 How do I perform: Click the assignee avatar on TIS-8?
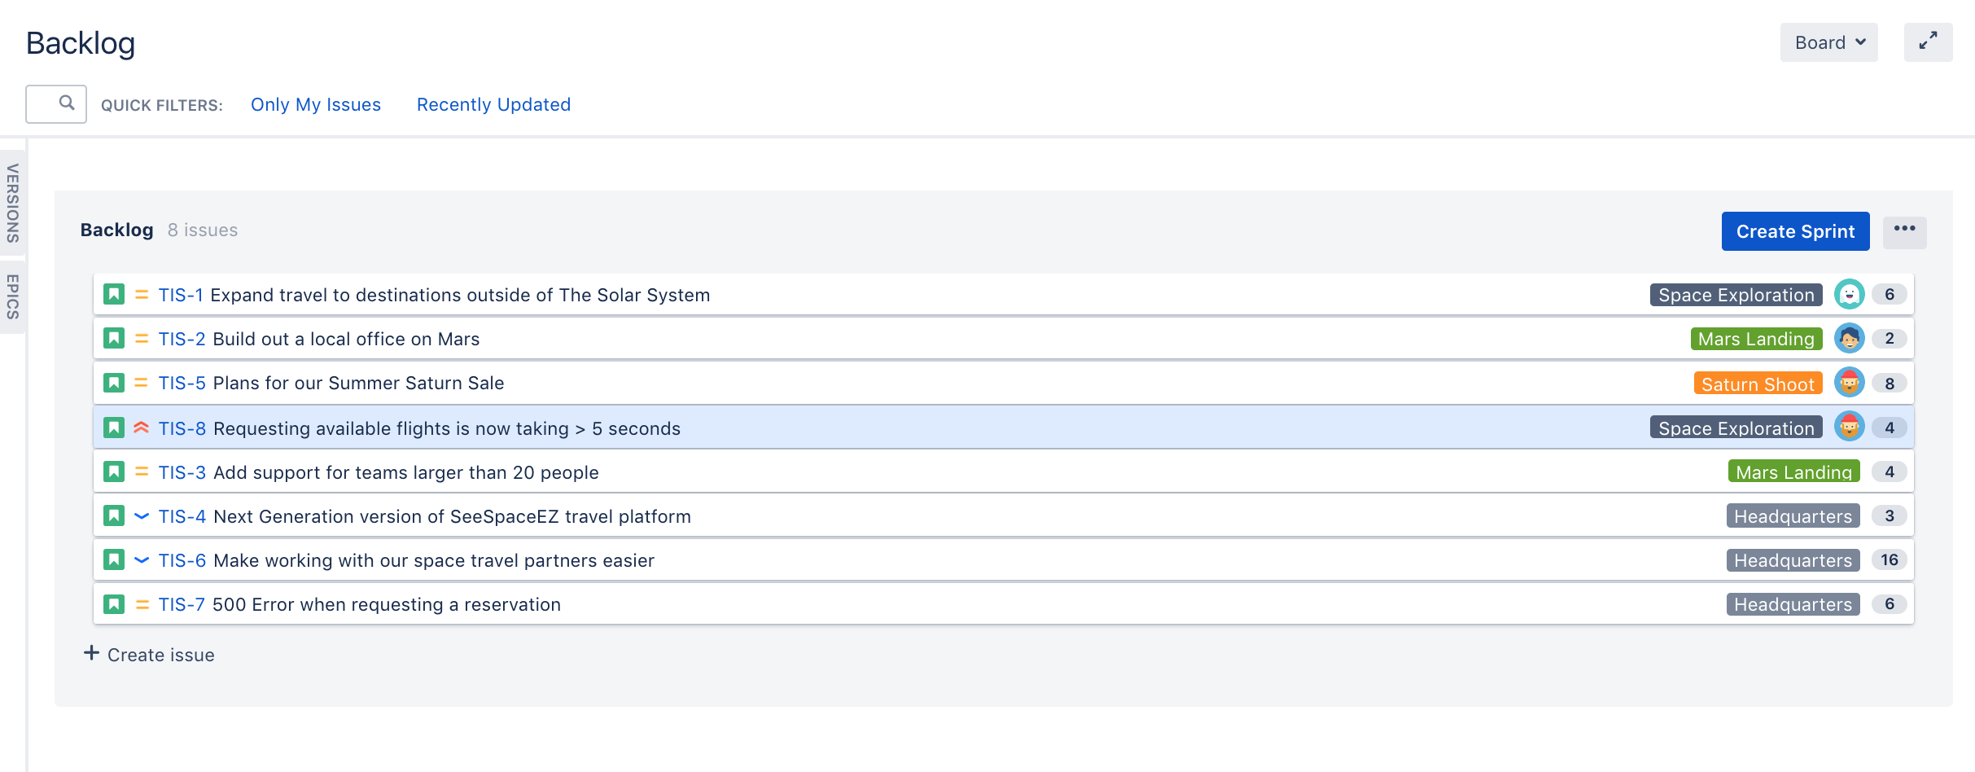click(1849, 427)
